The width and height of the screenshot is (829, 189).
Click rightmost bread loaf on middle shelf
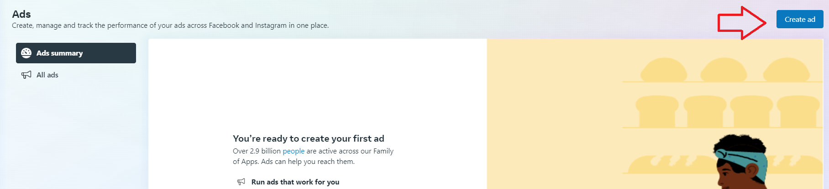pyautogui.click(x=798, y=111)
